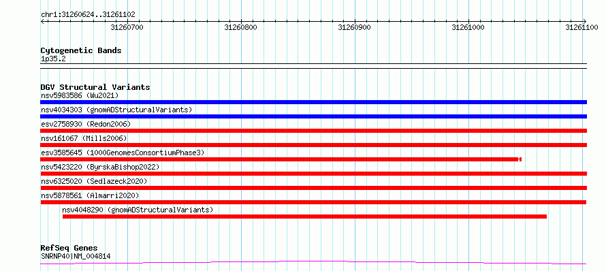
Task: Click the chr1:31260624..31261102 region label
Action: (88, 15)
